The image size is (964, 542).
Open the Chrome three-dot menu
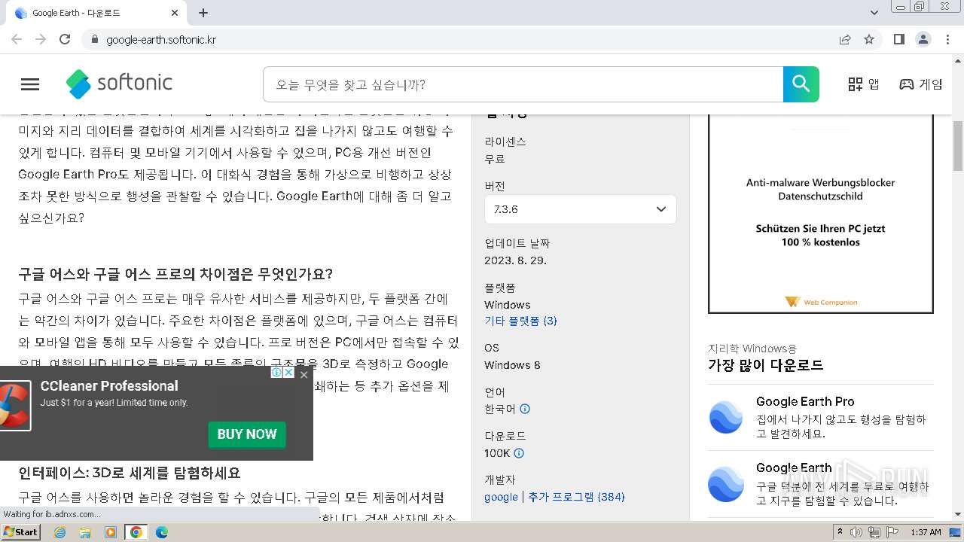point(947,39)
